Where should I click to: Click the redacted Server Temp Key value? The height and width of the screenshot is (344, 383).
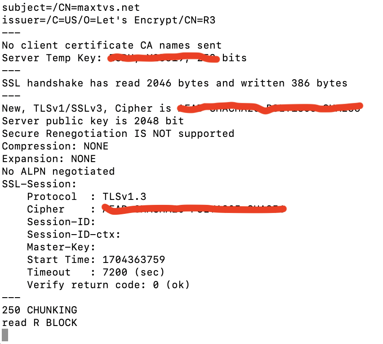163,58
